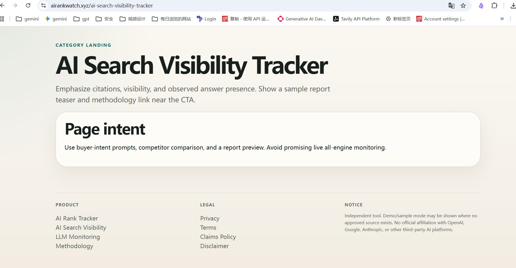Image resolution: width=516 pixels, height=268 pixels.
Task: Click the CATEGORY LANDING label
Action: coord(83,45)
